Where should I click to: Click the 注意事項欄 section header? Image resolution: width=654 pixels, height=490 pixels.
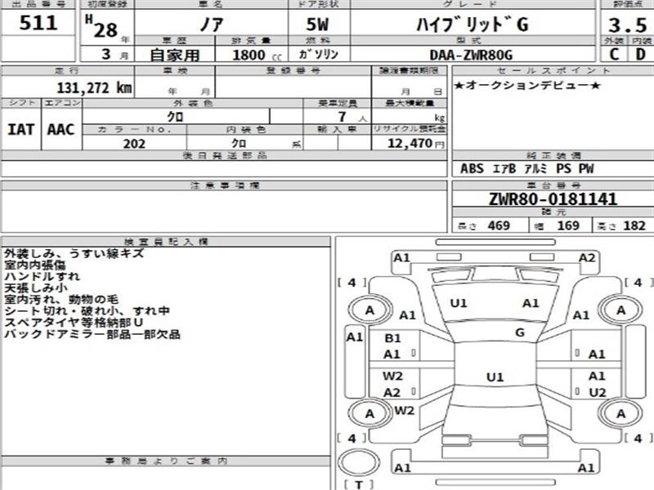coord(224,185)
